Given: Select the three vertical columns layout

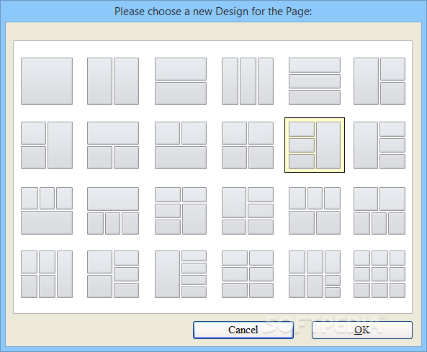Looking at the screenshot, I should point(248,81).
